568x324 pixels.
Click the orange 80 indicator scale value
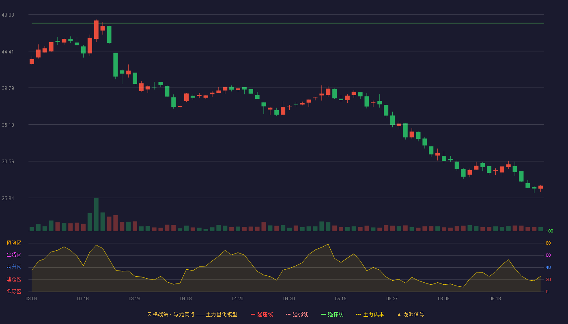pos(548,243)
